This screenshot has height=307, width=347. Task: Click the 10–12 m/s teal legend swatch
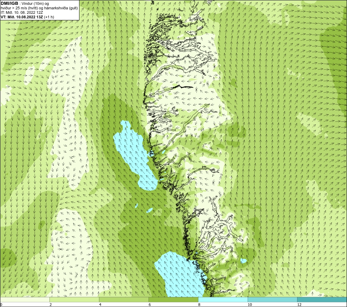click(x=272, y=299)
